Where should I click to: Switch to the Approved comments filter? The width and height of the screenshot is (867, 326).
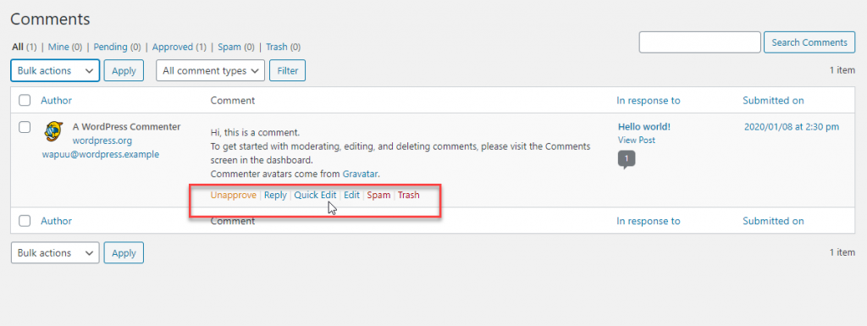(173, 47)
